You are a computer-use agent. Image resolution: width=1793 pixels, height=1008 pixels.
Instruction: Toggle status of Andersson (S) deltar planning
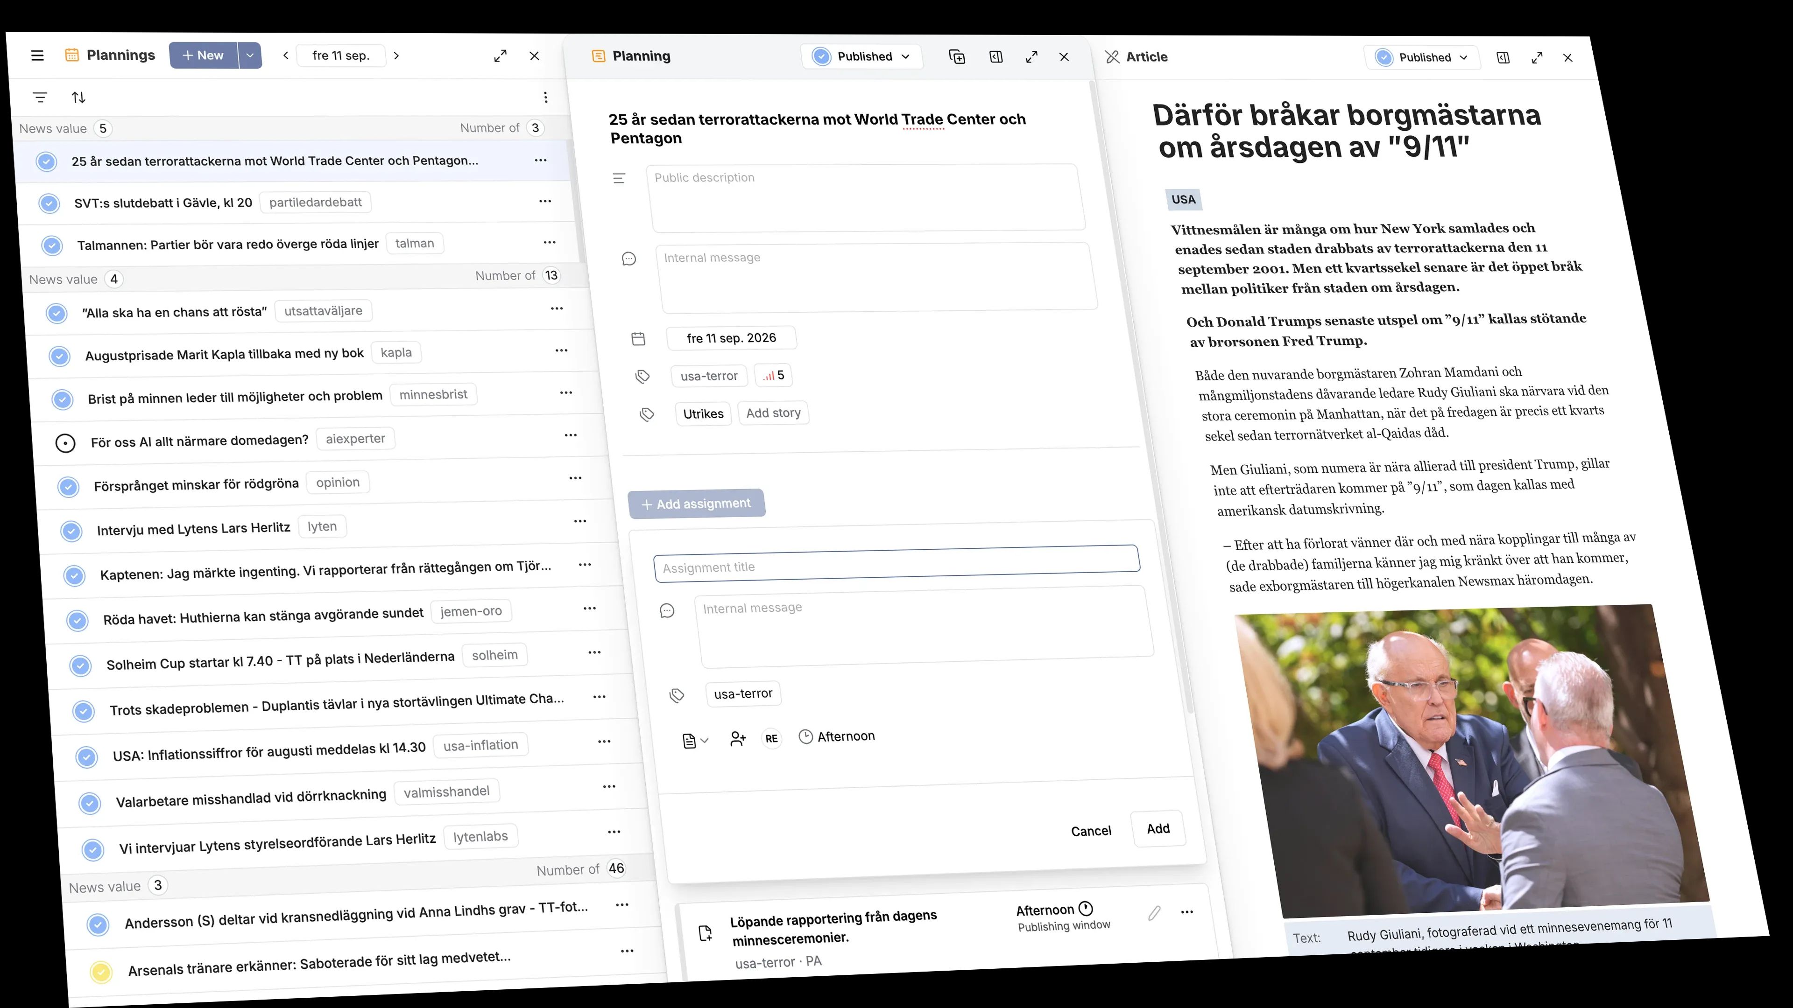(98, 924)
